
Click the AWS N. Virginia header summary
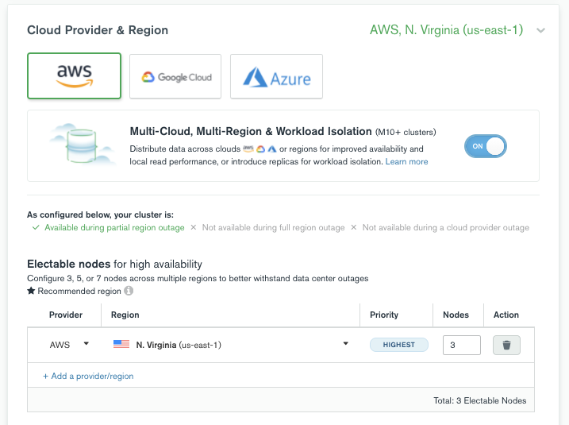tap(446, 29)
